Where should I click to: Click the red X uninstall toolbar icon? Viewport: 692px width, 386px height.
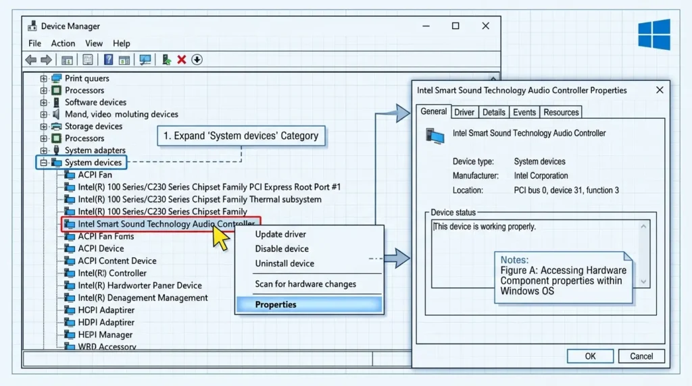coord(181,59)
